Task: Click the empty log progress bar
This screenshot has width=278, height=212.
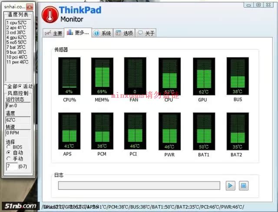Action: (x=139, y=185)
